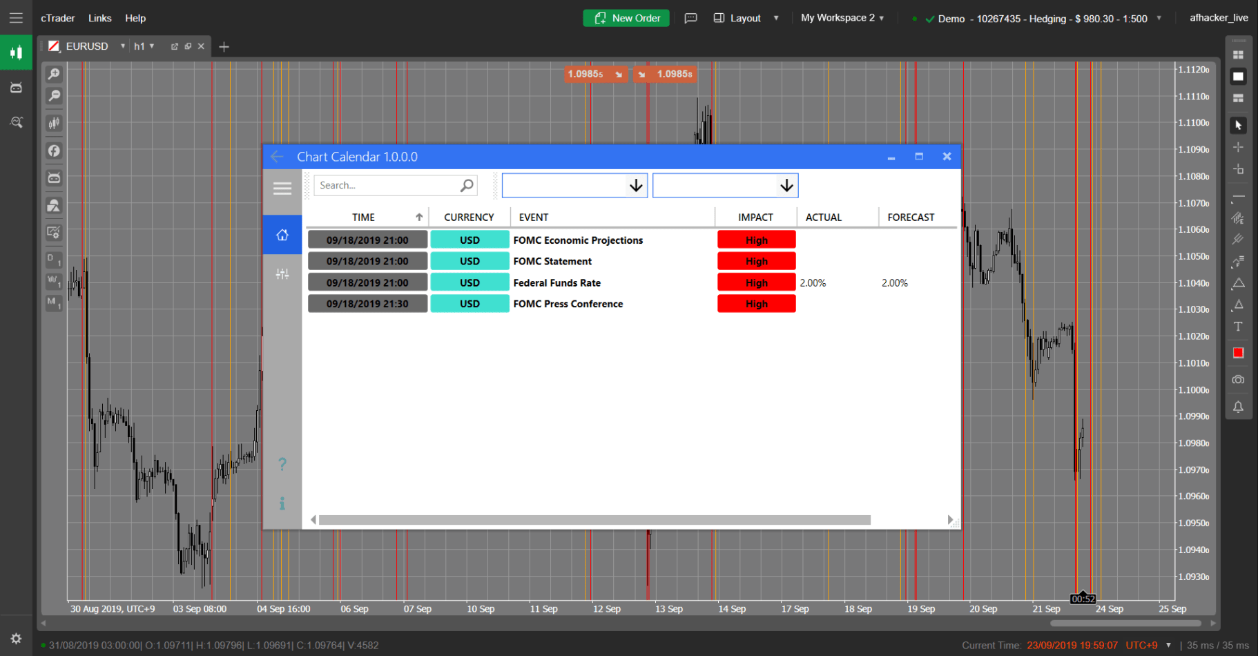Open the info icon in calendar sidebar
Screen dimensions: 1258x656
[x=282, y=503]
